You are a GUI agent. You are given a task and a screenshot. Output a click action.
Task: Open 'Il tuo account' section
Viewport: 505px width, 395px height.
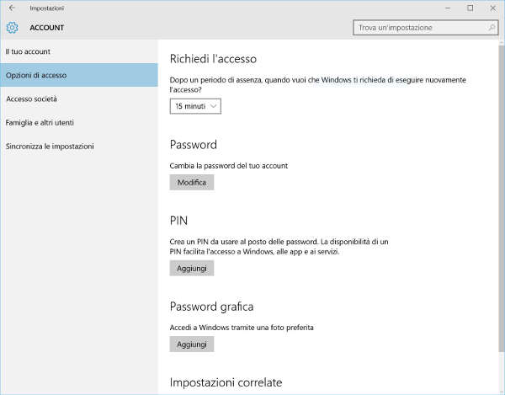tap(29, 52)
